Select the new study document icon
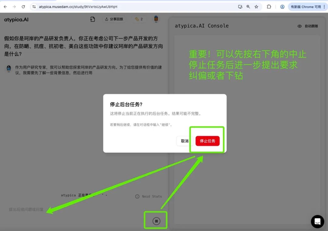Image resolution: width=328 pixels, height=231 pixels. pos(93,19)
